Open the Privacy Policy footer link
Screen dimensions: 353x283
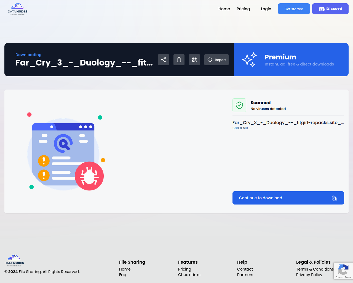(309, 275)
